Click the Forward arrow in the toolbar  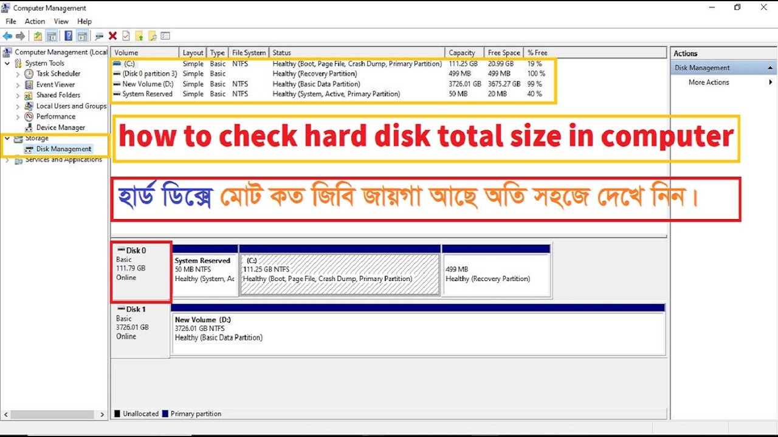pyautogui.click(x=21, y=36)
